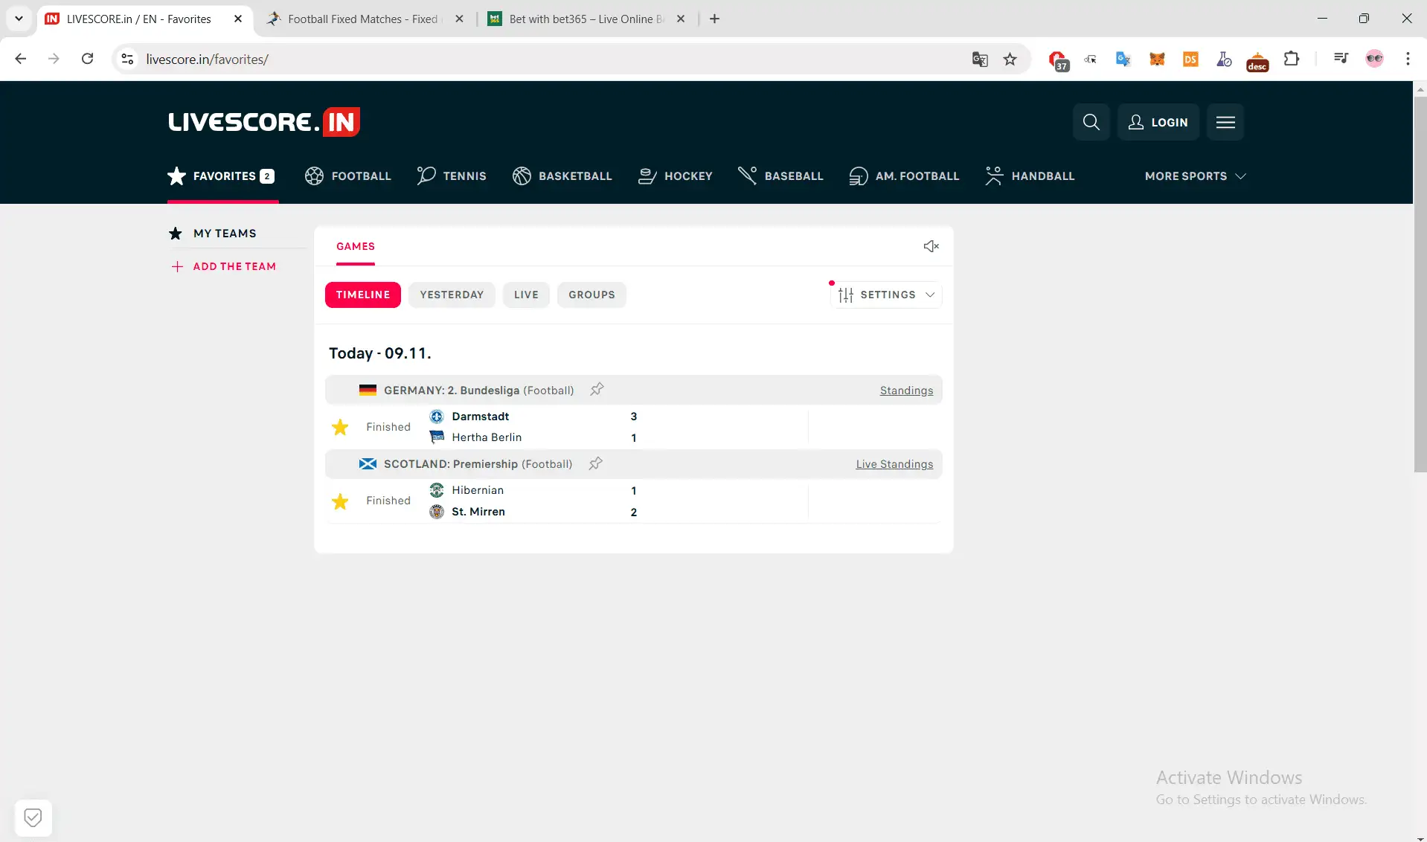Viewport: 1427px width, 842px height.
Task: Expand the Settings dropdown
Action: pyautogui.click(x=886, y=295)
